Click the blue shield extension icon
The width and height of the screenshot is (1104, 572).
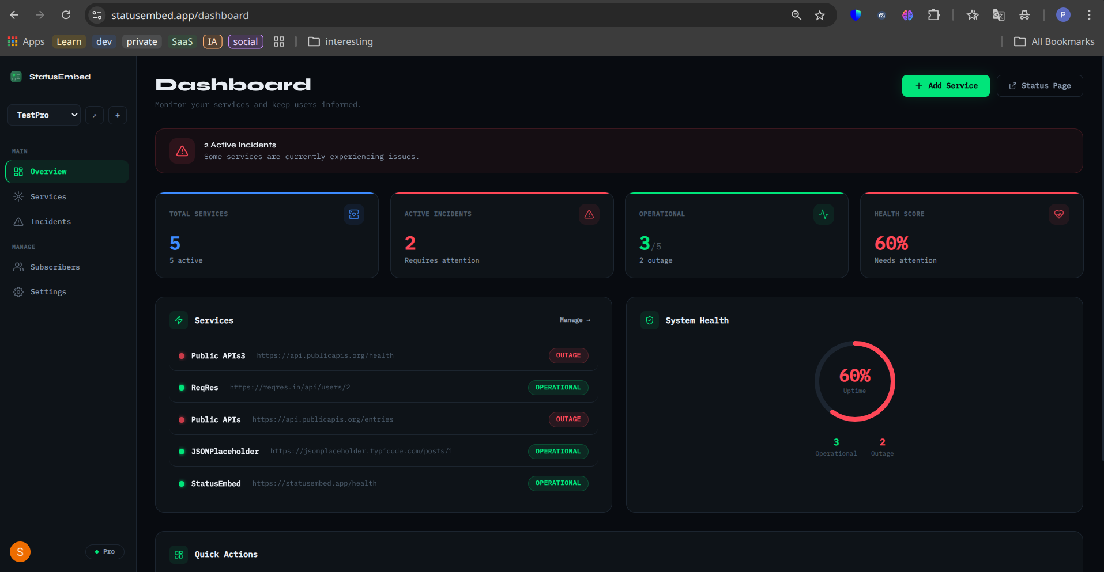pos(856,15)
